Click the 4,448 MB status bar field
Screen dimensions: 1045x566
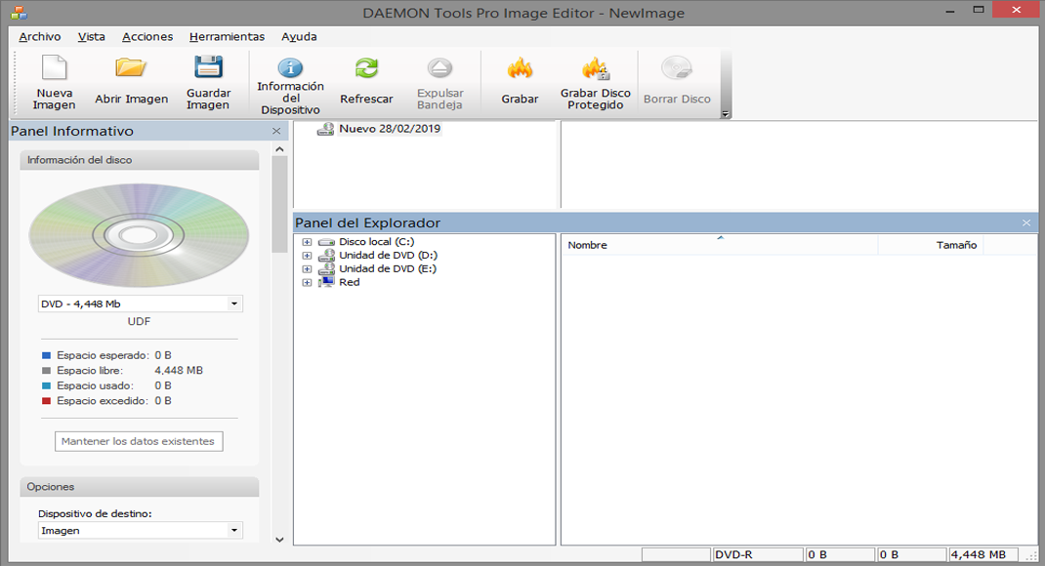click(x=983, y=554)
